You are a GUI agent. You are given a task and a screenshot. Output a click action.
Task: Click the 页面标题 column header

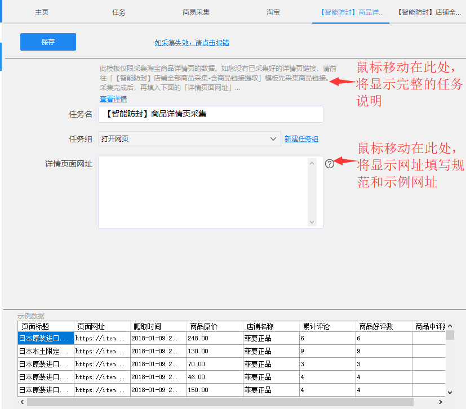[46, 326]
